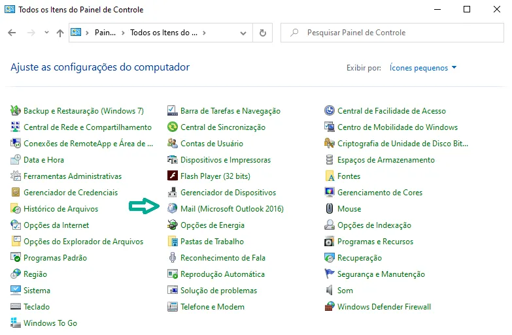
Task: Open the Segurança e Manutenção flag icon
Action: click(x=330, y=274)
